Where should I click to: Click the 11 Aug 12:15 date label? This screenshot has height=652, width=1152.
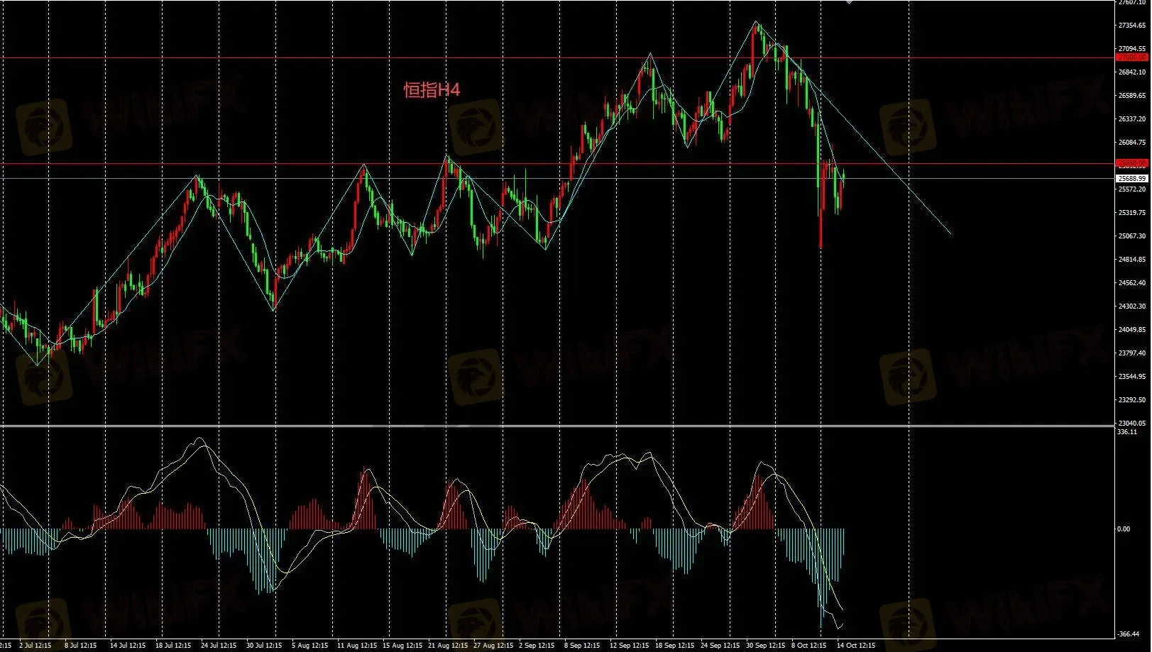(x=356, y=646)
